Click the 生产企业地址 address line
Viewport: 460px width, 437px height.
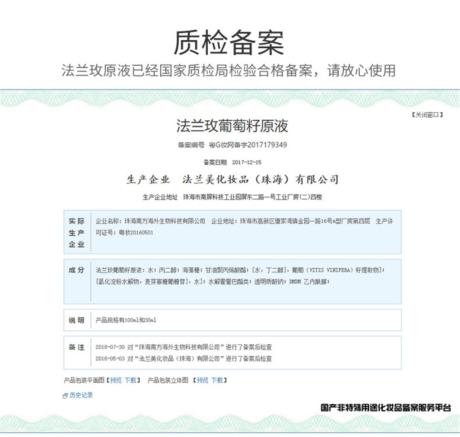232,197
